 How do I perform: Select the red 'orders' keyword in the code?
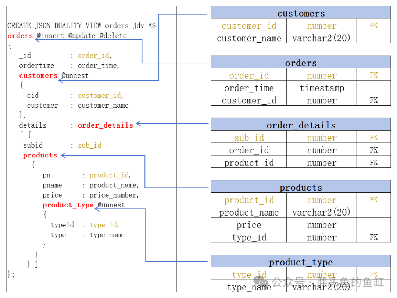click(20, 36)
